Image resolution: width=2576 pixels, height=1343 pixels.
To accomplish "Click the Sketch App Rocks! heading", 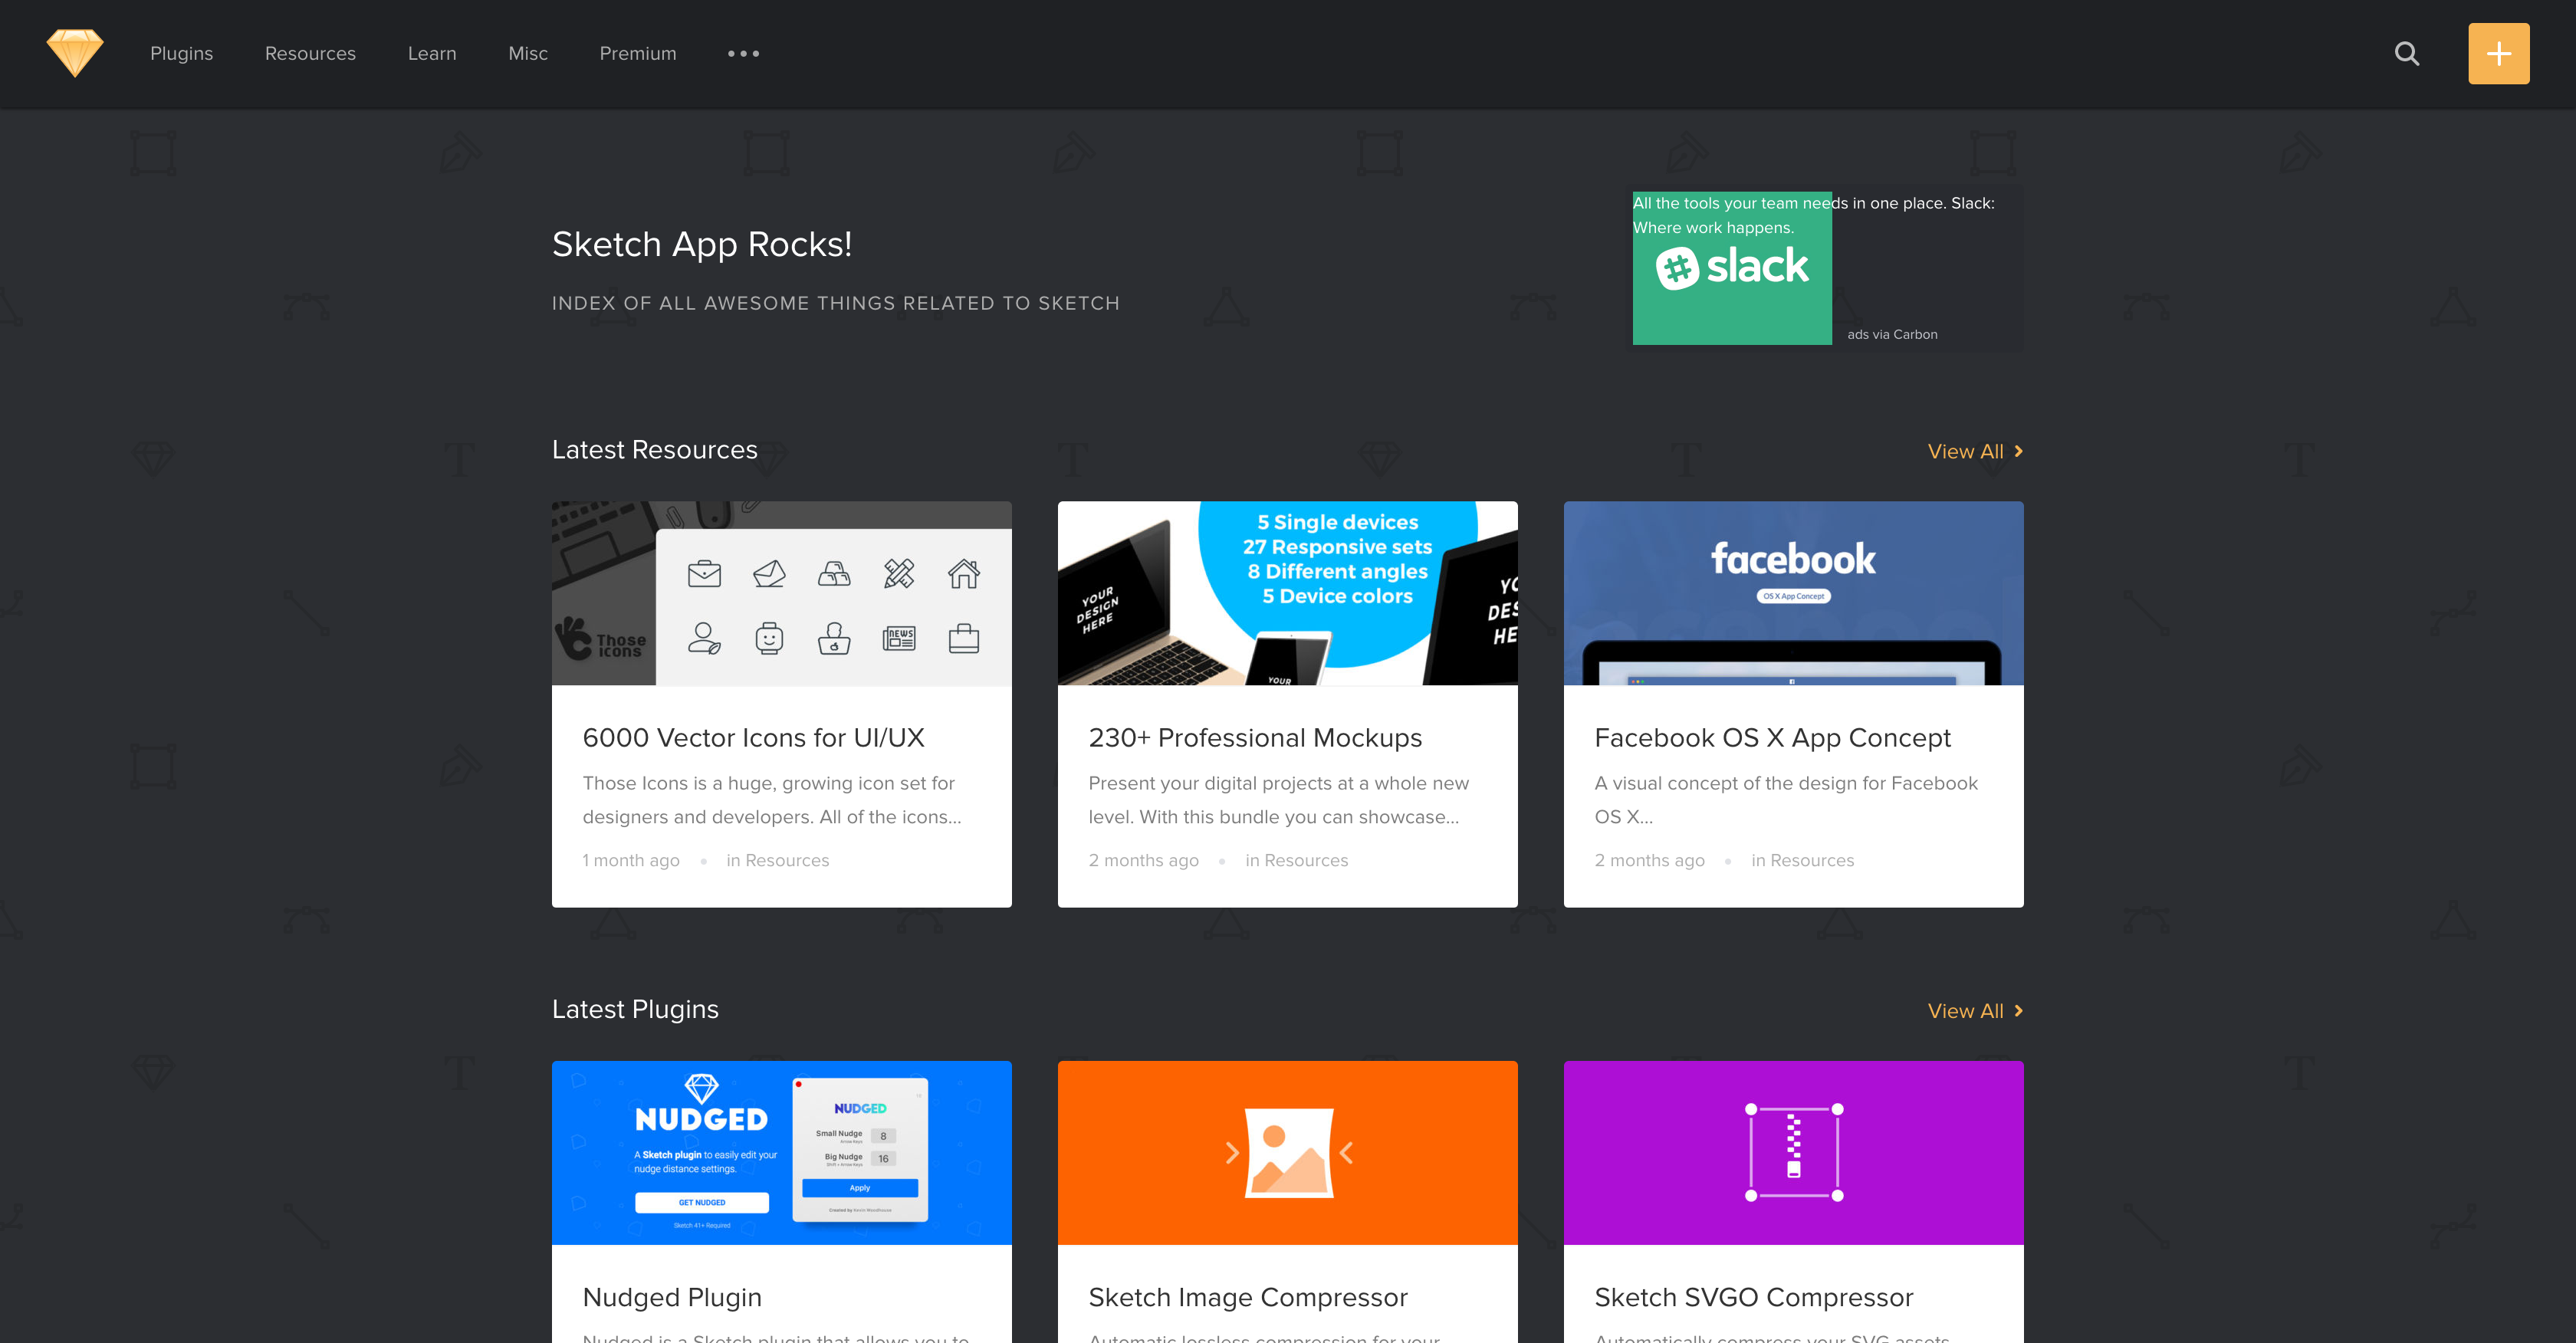I will coord(701,244).
